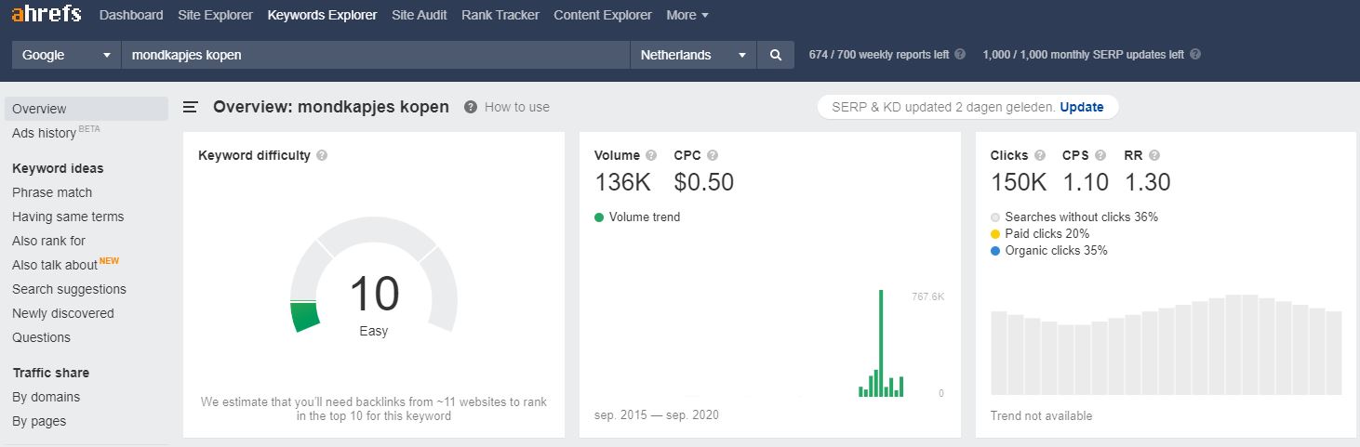Viewport: 1360px width, 447px height.
Task: Open the How to use link
Action: pyautogui.click(x=516, y=107)
